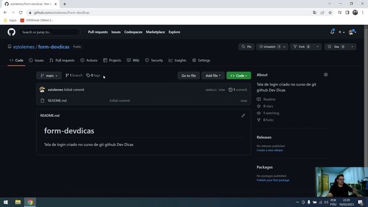Select the Security tab

[x=154, y=60]
